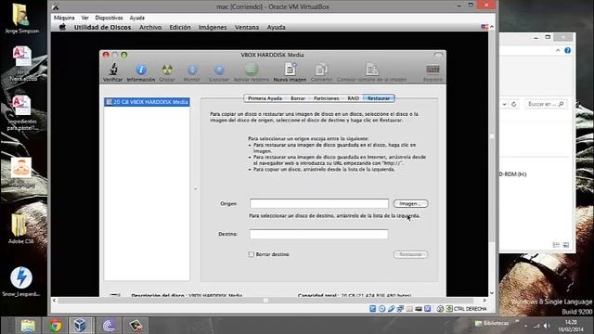
Task: Open Adobe CS6 desktop folder
Action: click(20, 229)
